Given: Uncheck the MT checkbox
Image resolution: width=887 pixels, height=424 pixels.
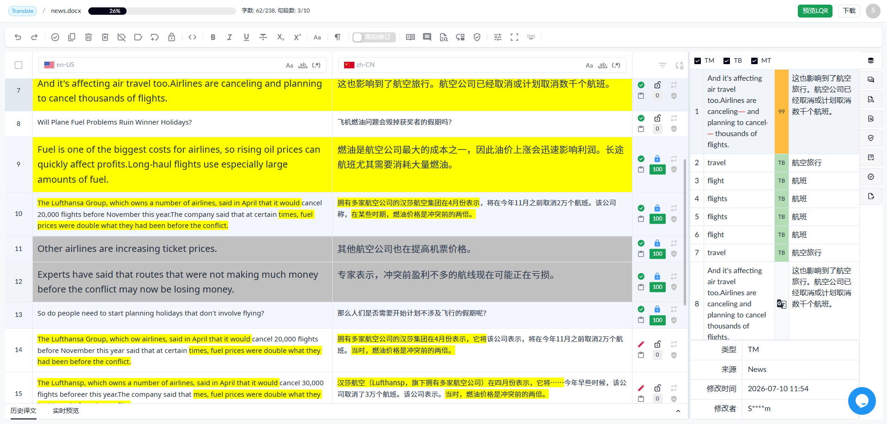Looking at the screenshot, I should click(x=754, y=61).
